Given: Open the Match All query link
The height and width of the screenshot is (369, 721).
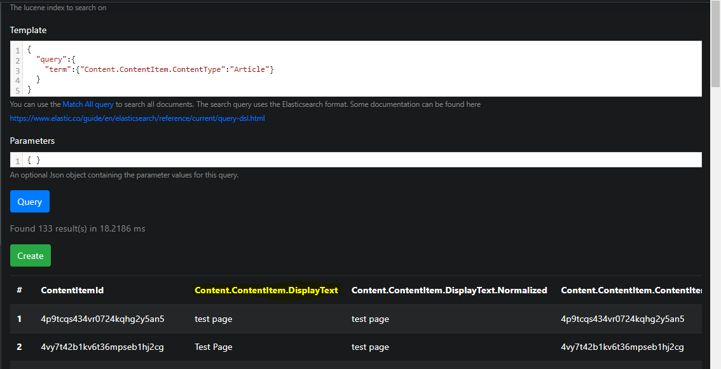Looking at the screenshot, I should click(88, 104).
